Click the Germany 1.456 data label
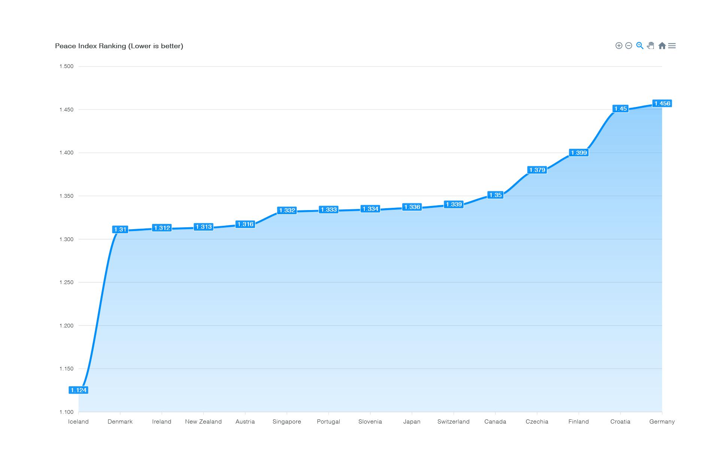This screenshot has width=719, height=474. click(x=662, y=104)
